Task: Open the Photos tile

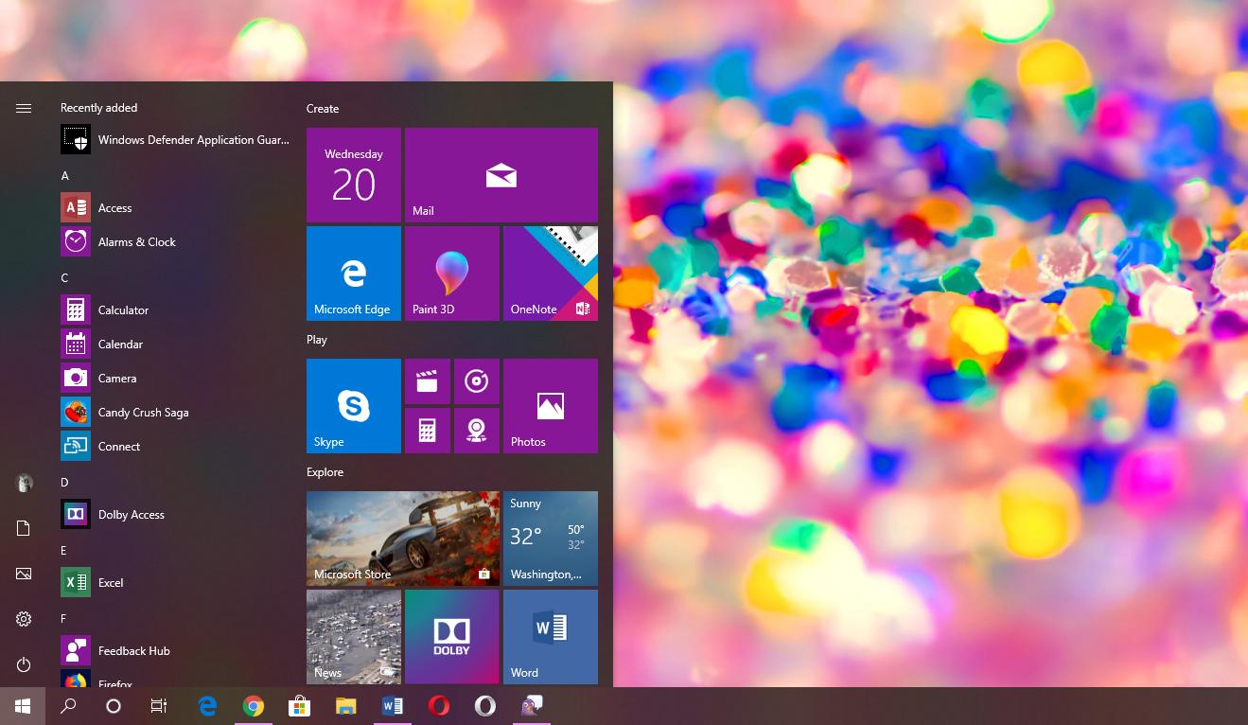Action: pyautogui.click(x=551, y=406)
